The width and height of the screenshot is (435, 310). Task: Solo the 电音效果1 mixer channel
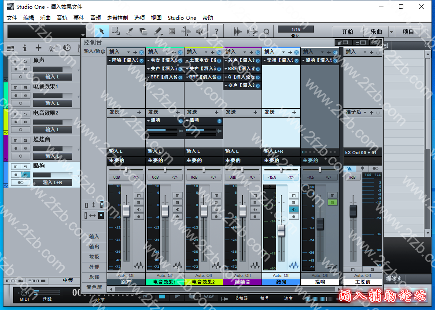[177, 202]
